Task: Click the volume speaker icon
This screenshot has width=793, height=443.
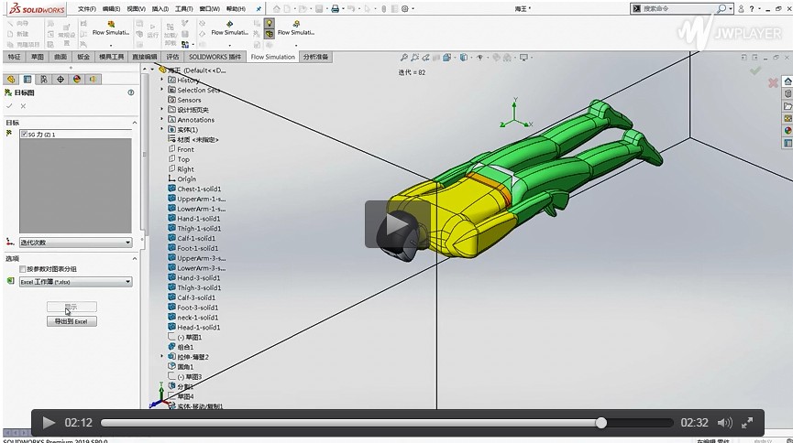Action: click(x=724, y=423)
